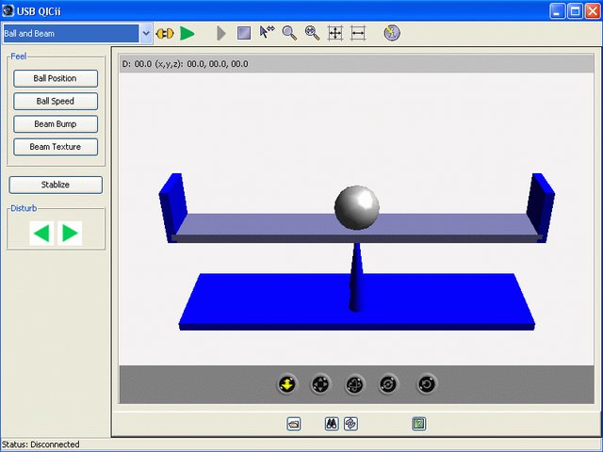Click the plain magnifying glass zoom icon
Viewport: 603px width, 452px height.
pos(289,33)
